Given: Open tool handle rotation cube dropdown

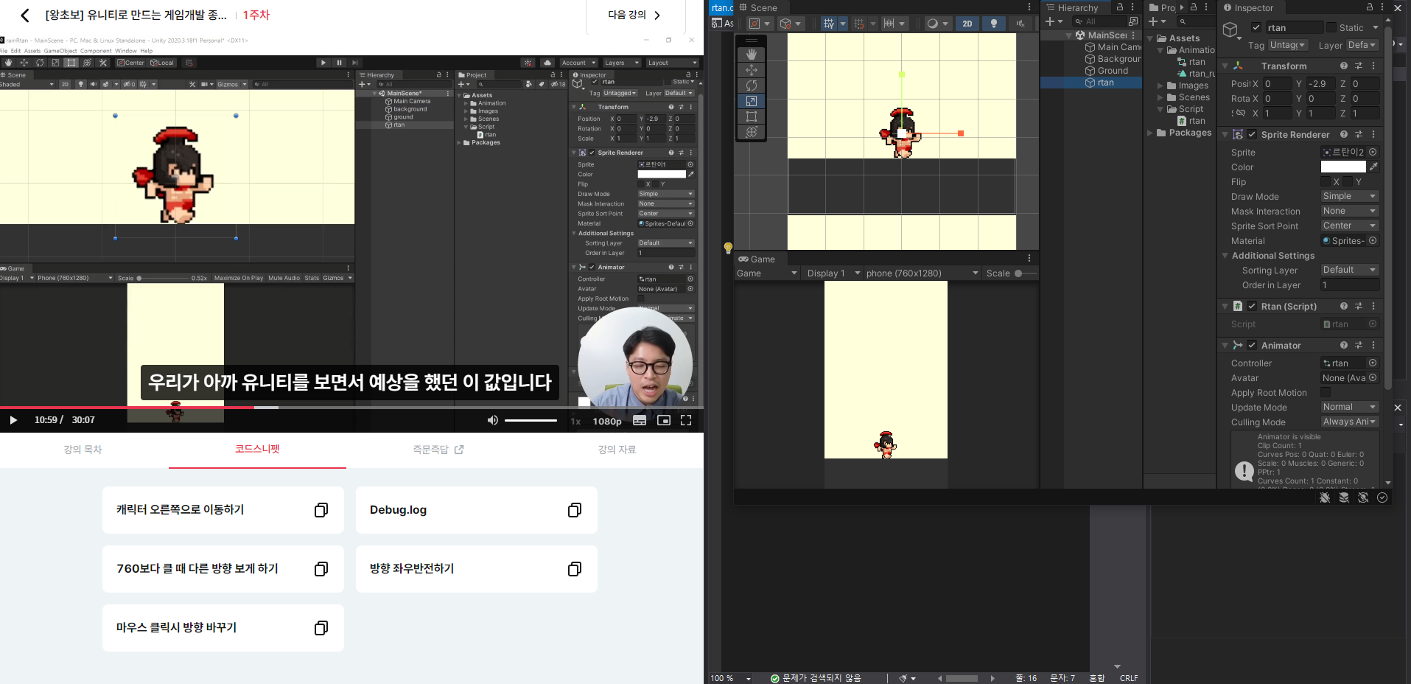Looking at the screenshot, I should click(x=791, y=24).
